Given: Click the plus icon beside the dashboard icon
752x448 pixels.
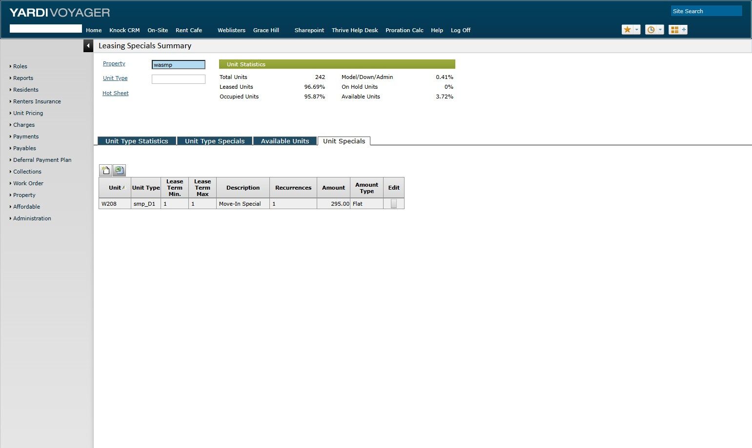Looking at the screenshot, I should [684, 29].
